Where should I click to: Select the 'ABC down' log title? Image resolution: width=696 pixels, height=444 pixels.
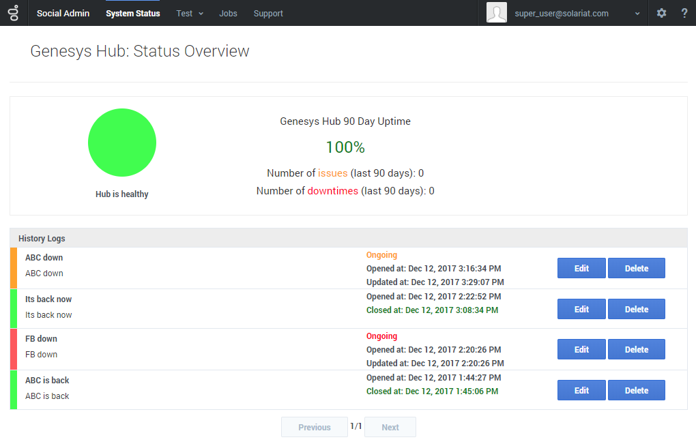[44, 257]
